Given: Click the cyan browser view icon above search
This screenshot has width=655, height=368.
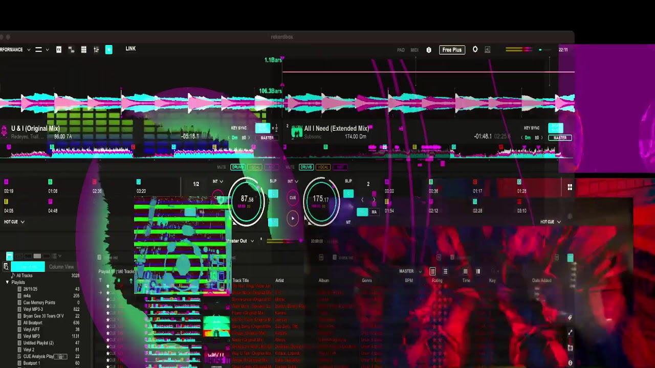Looking at the screenshot, I should (x=9, y=256).
